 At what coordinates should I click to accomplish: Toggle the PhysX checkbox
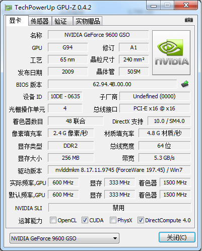point(113,220)
